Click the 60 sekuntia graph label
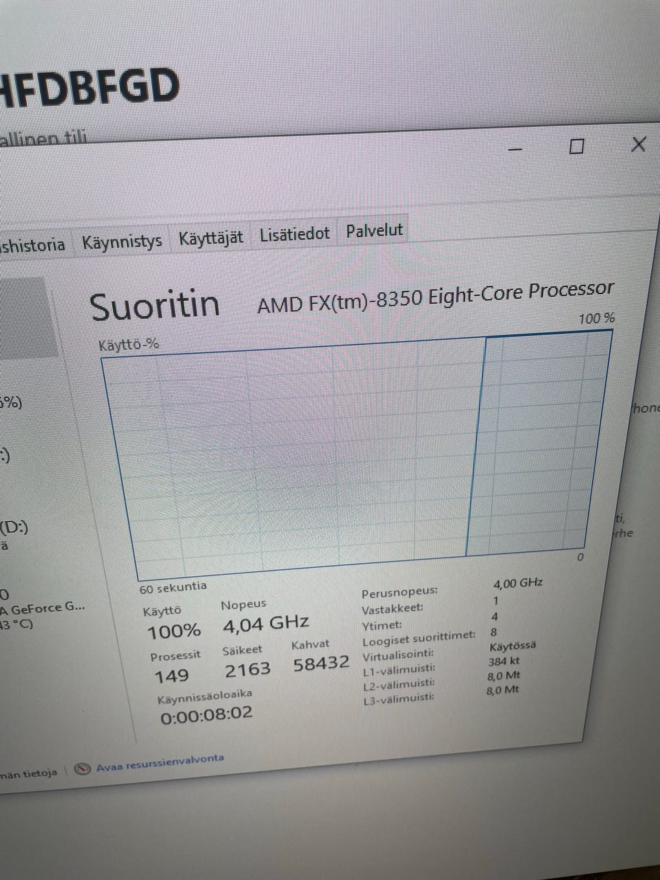Screen dimensions: 660x880 173,587
